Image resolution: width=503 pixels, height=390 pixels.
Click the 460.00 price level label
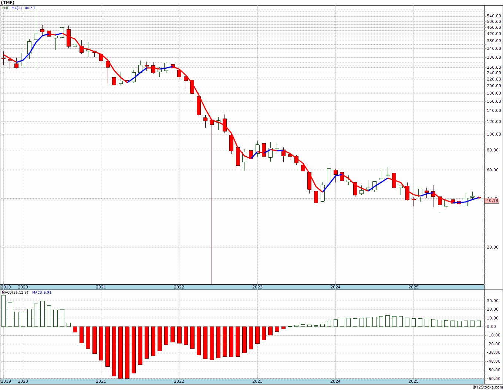[494, 27]
